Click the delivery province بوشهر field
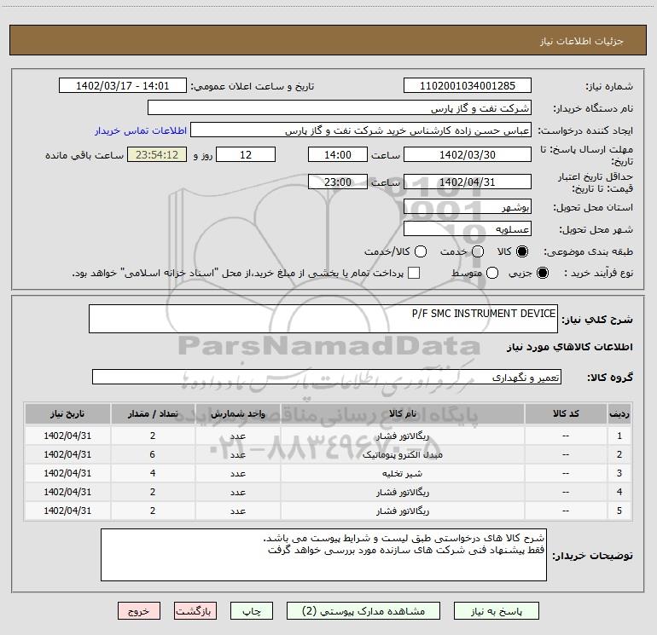This screenshot has width=657, height=635. tap(468, 206)
